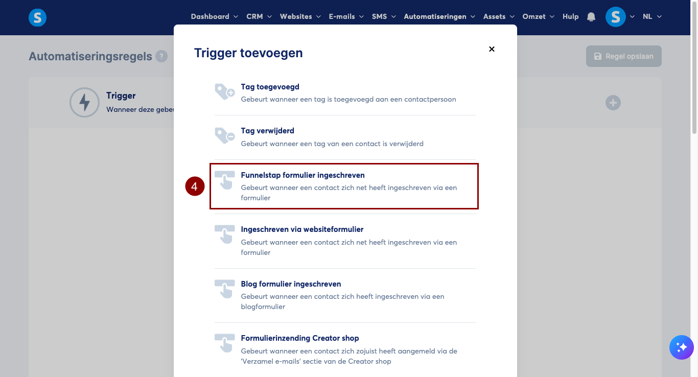Open the AI assistant sparkle button

pos(682,348)
